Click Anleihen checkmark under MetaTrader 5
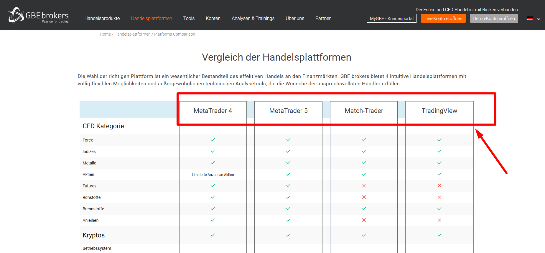The image size is (545, 253). (288, 220)
